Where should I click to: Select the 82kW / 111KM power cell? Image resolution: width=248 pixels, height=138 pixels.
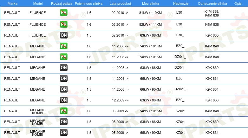tap(150, 24)
